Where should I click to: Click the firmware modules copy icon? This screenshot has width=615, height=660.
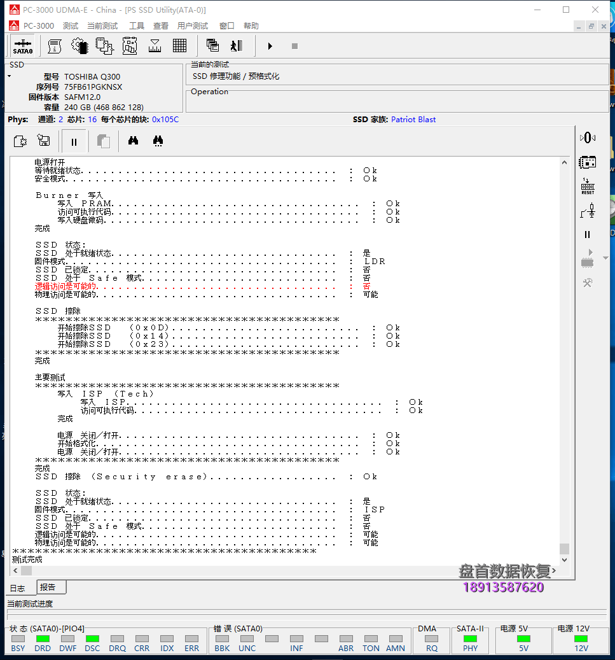tap(104, 46)
